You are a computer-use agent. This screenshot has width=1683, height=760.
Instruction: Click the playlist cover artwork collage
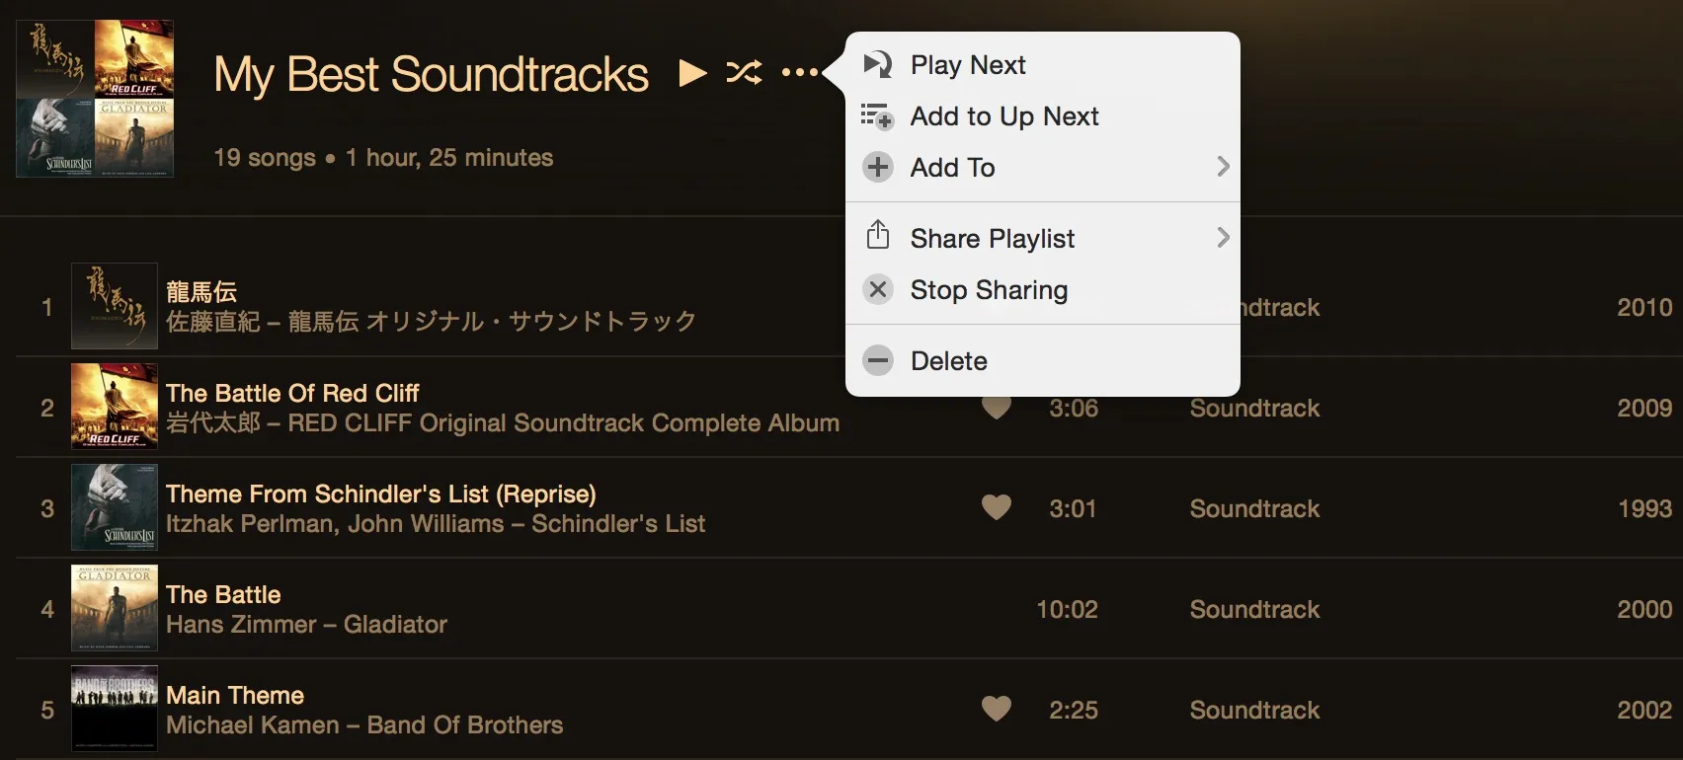(x=95, y=99)
